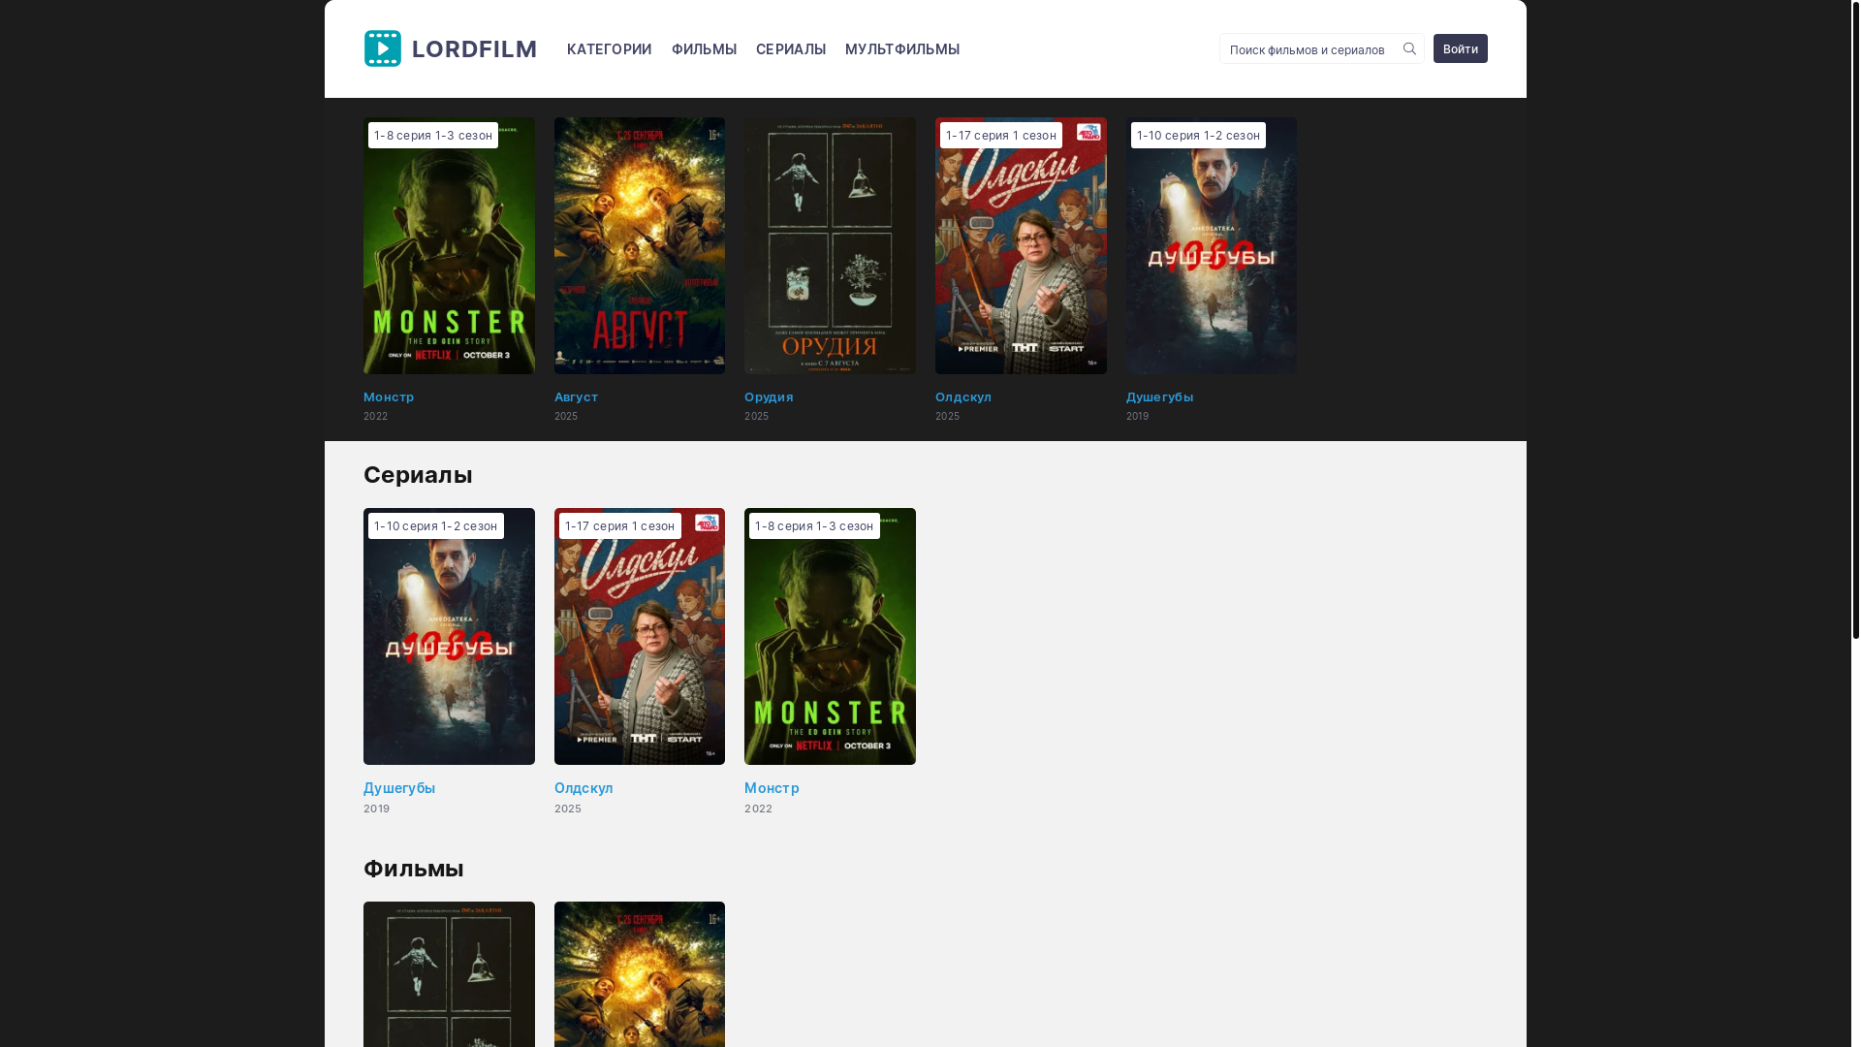The height and width of the screenshot is (1047, 1861).
Task: Click the Войти login button
Action: (1460, 48)
